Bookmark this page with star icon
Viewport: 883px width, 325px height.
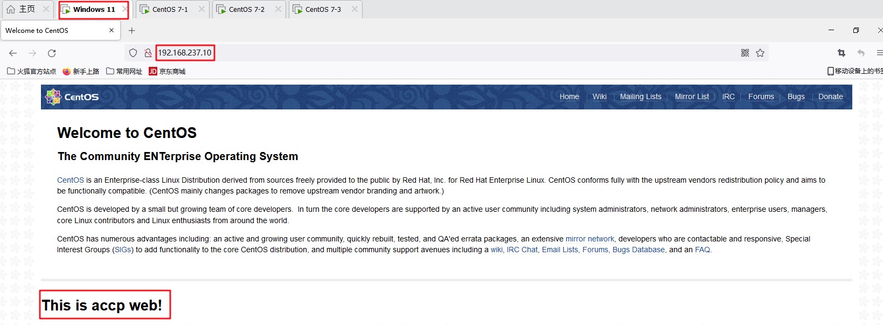pyautogui.click(x=760, y=53)
